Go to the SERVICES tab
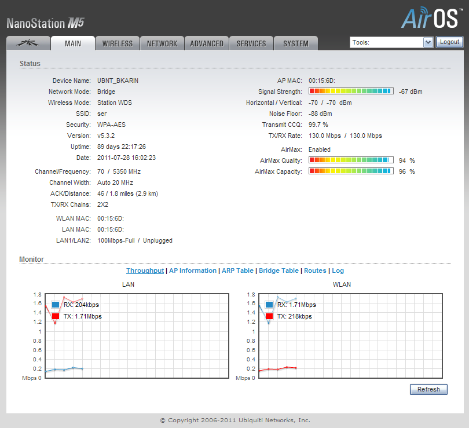Viewport: 469px width, 428px height. click(251, 43)
